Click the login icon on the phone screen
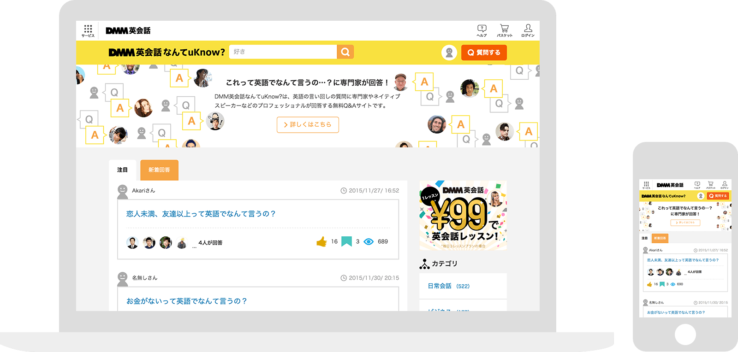This screenshot has width=738, height=352. [725, 185]
